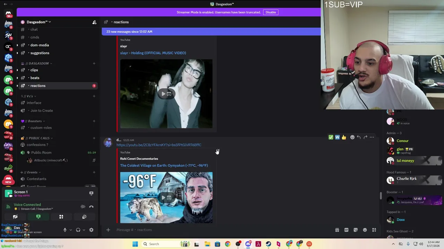The image size is (444, 249).
Task: Open user settings gear
Action: pos(91,230)
